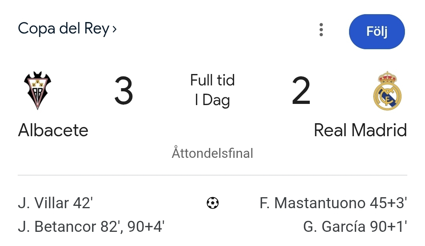425x246 pixels.
Task: Click the Åttondelsfinal round label
Action: [213, 153]
